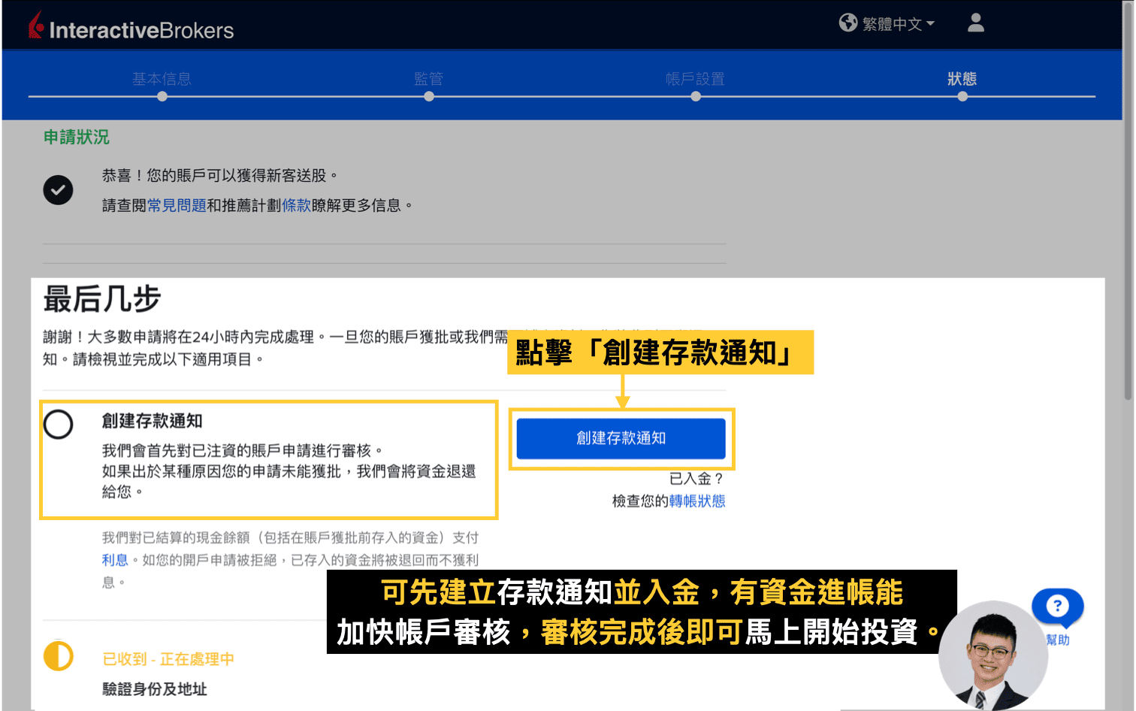Open the 常見問題 link

(x=176, y=204)
